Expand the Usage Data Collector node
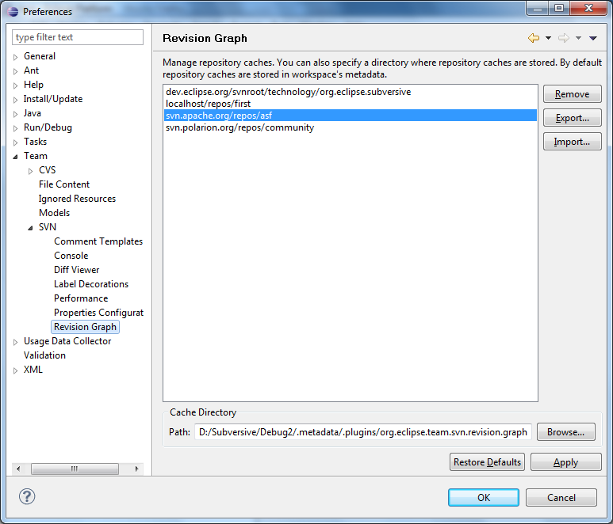This screenshot has height=524, width=613. (x=16, y=342)
